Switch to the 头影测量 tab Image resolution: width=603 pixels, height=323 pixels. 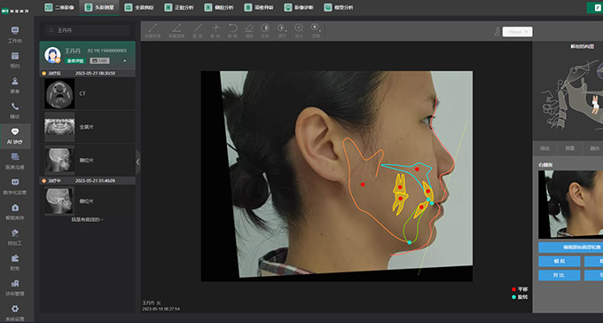pyautogui.click(x=99, y=7)
